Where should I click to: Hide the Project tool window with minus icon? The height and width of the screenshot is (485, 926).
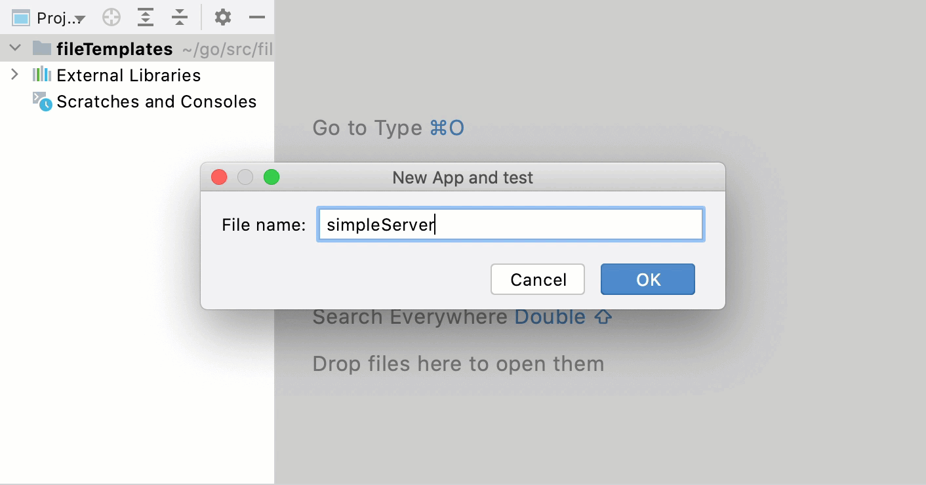click(x=256, y=17)
